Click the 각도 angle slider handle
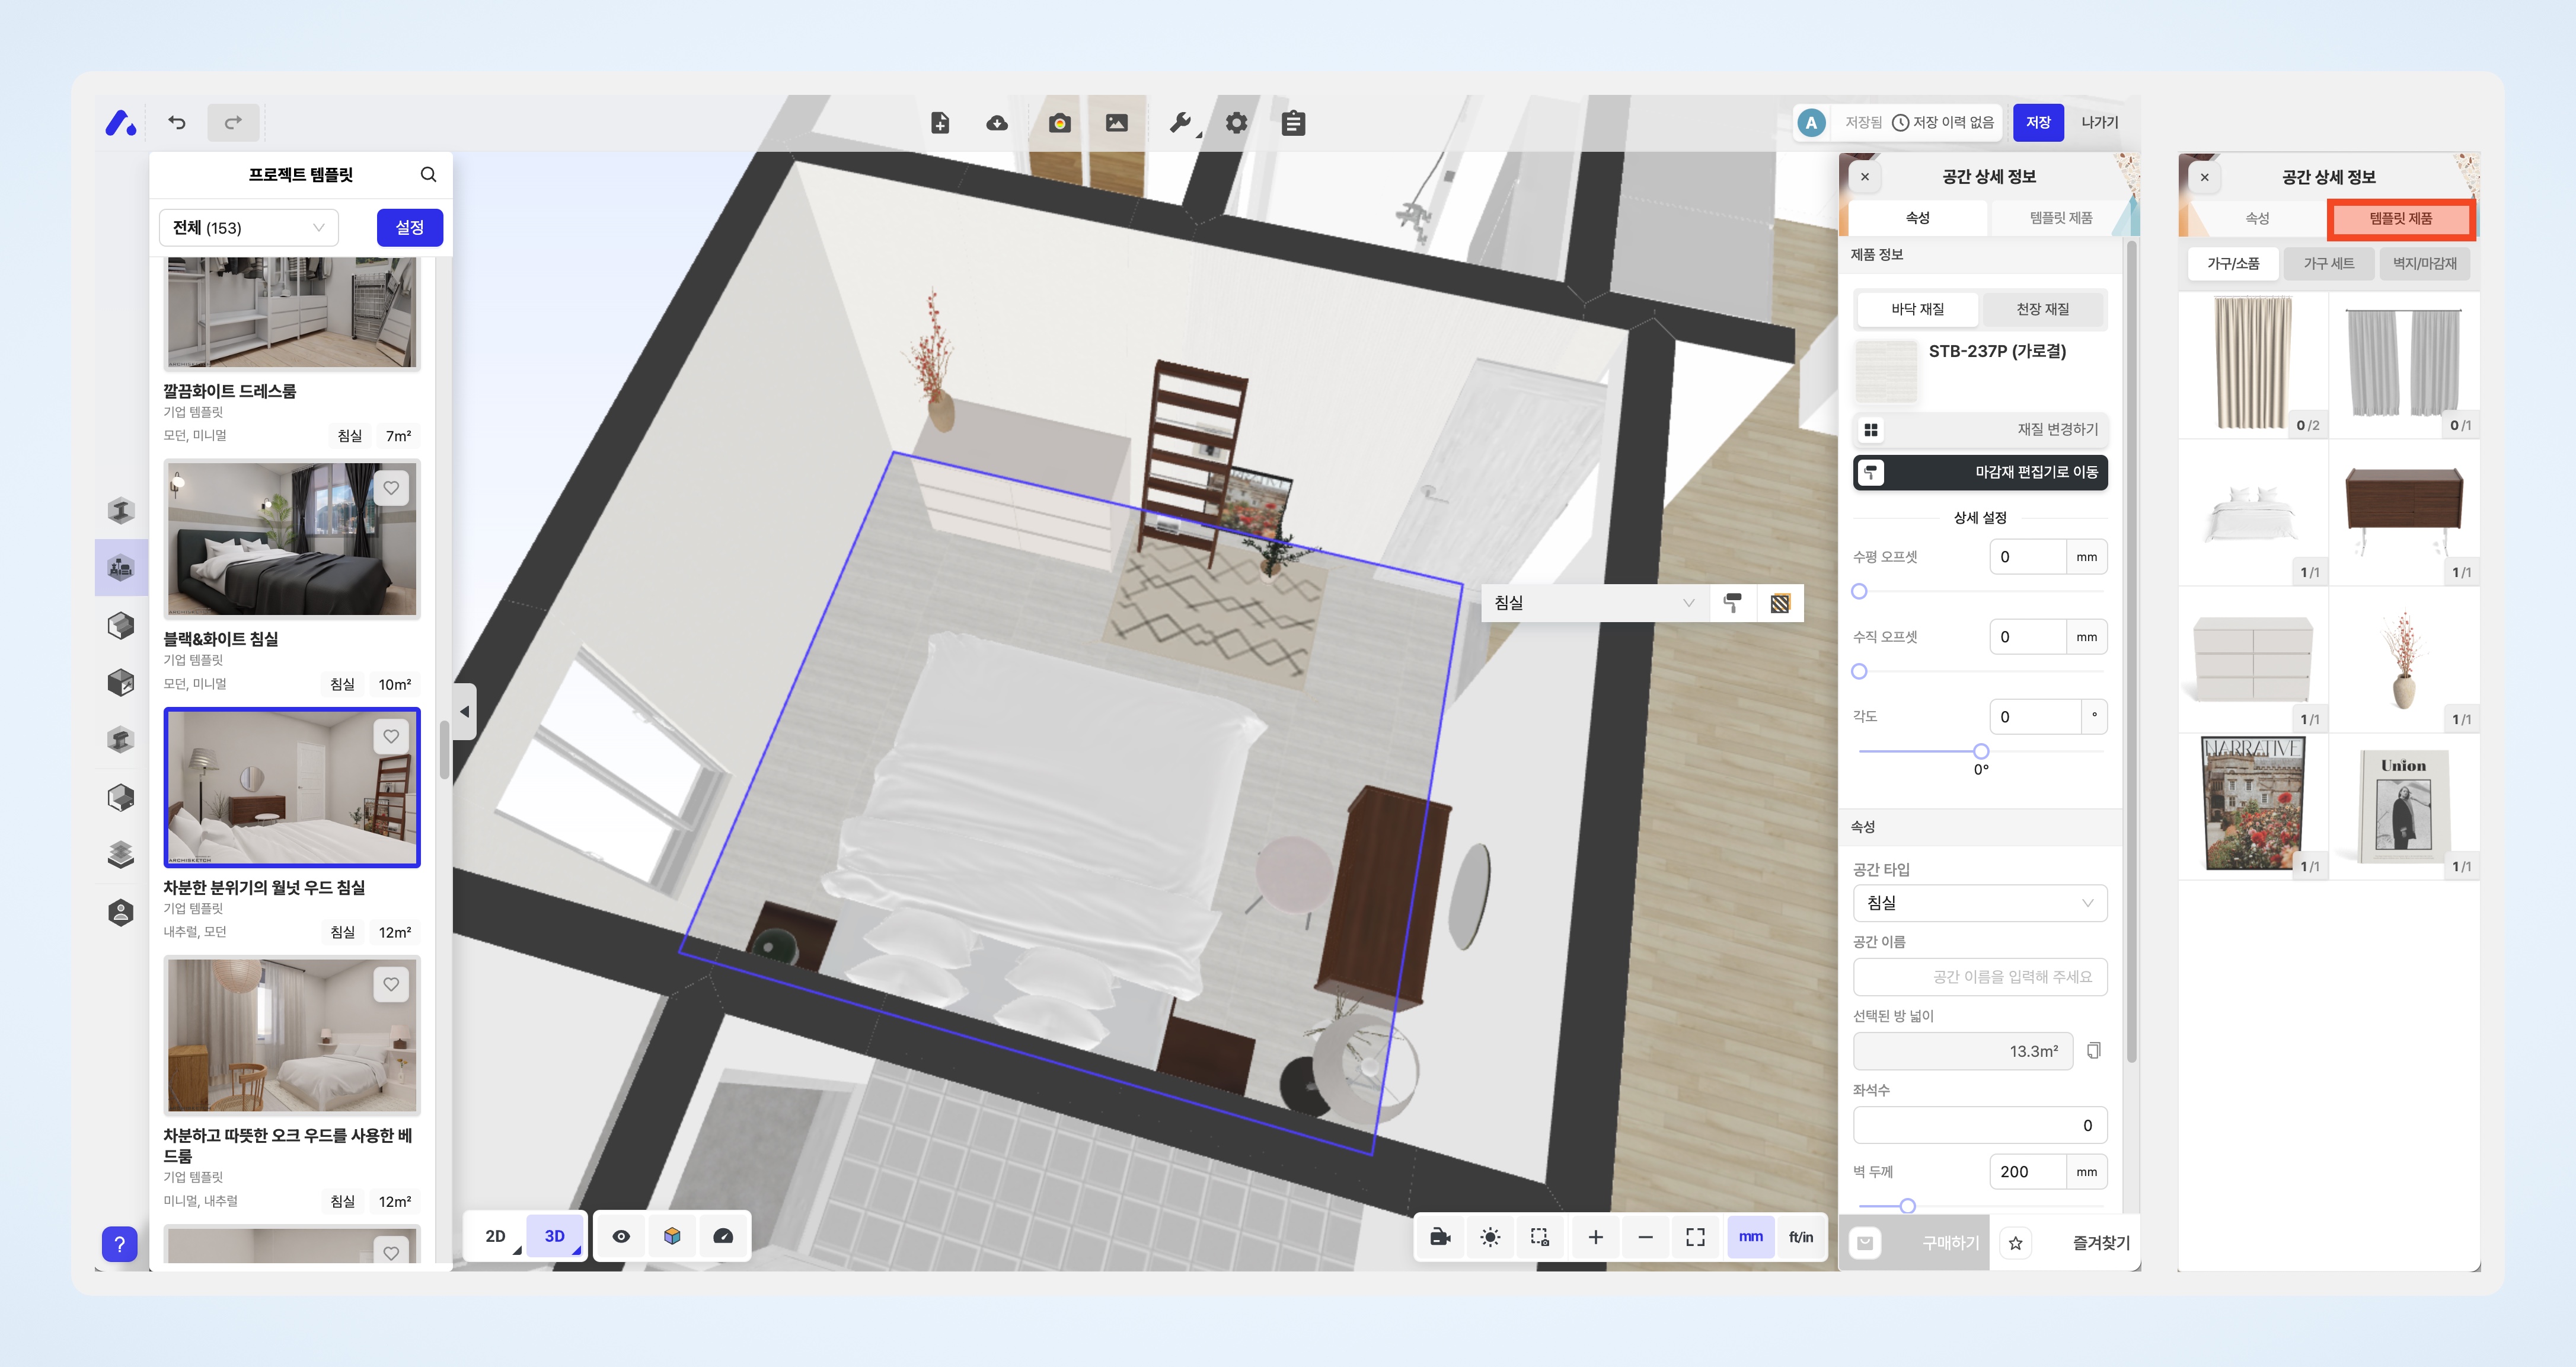The width and height of the screenshot is (2576, 1367). (1980, 751)
